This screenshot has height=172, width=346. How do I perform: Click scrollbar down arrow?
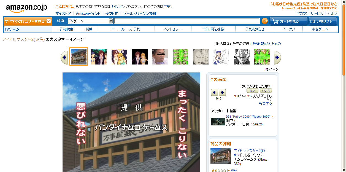tap(344, 170)
